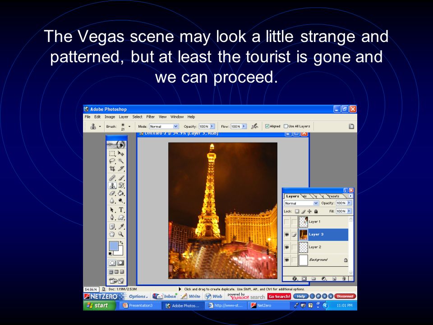
Task: Select the Slice tool
Action: click(x=121, y=168)
